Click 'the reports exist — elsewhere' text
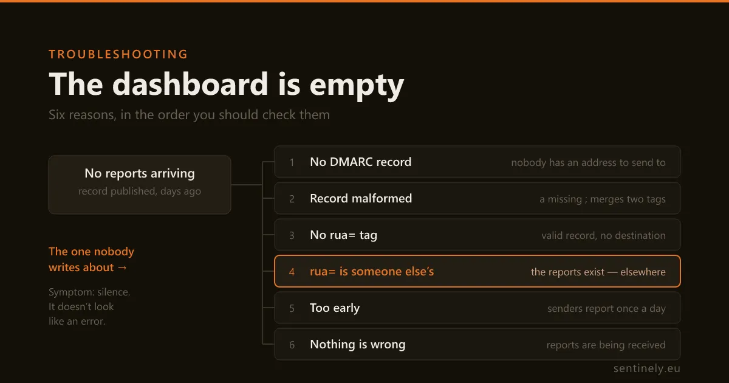The height and width of the screenshot is (383, 729). point(598,272)
